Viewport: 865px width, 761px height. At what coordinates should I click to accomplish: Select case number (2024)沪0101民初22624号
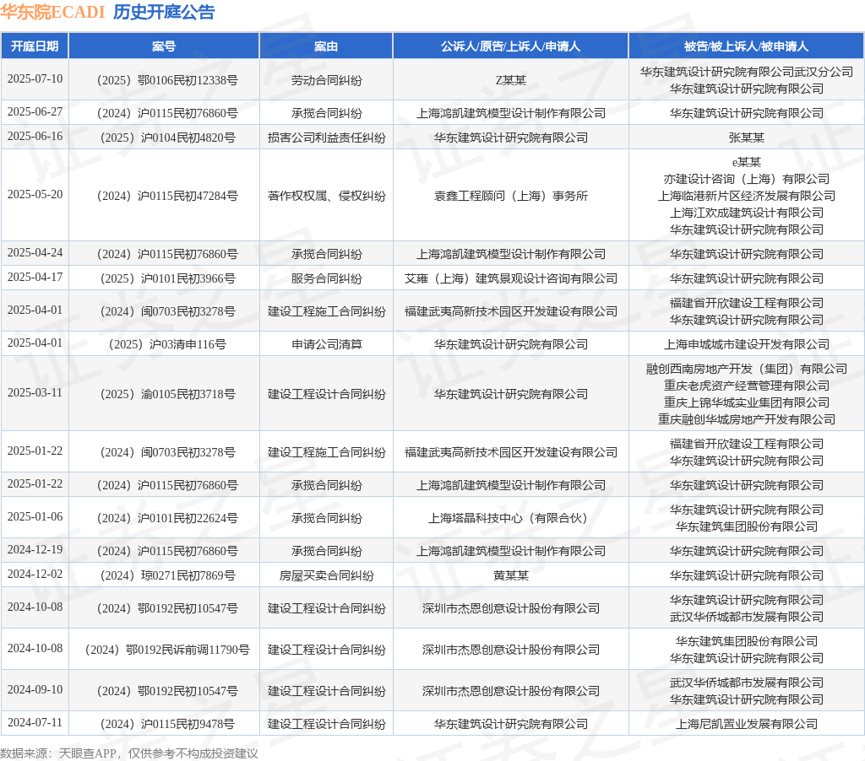tap(167, 519)
